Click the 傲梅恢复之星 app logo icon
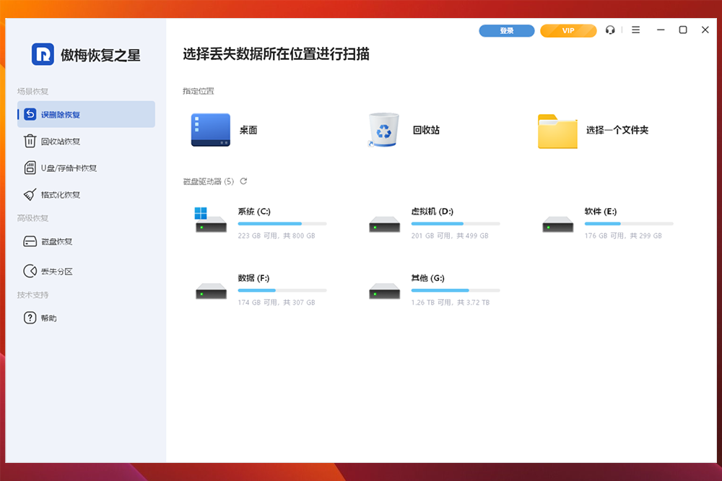This screenshot has width=722, height=481. pyautogui.click(x=43, y=54)
